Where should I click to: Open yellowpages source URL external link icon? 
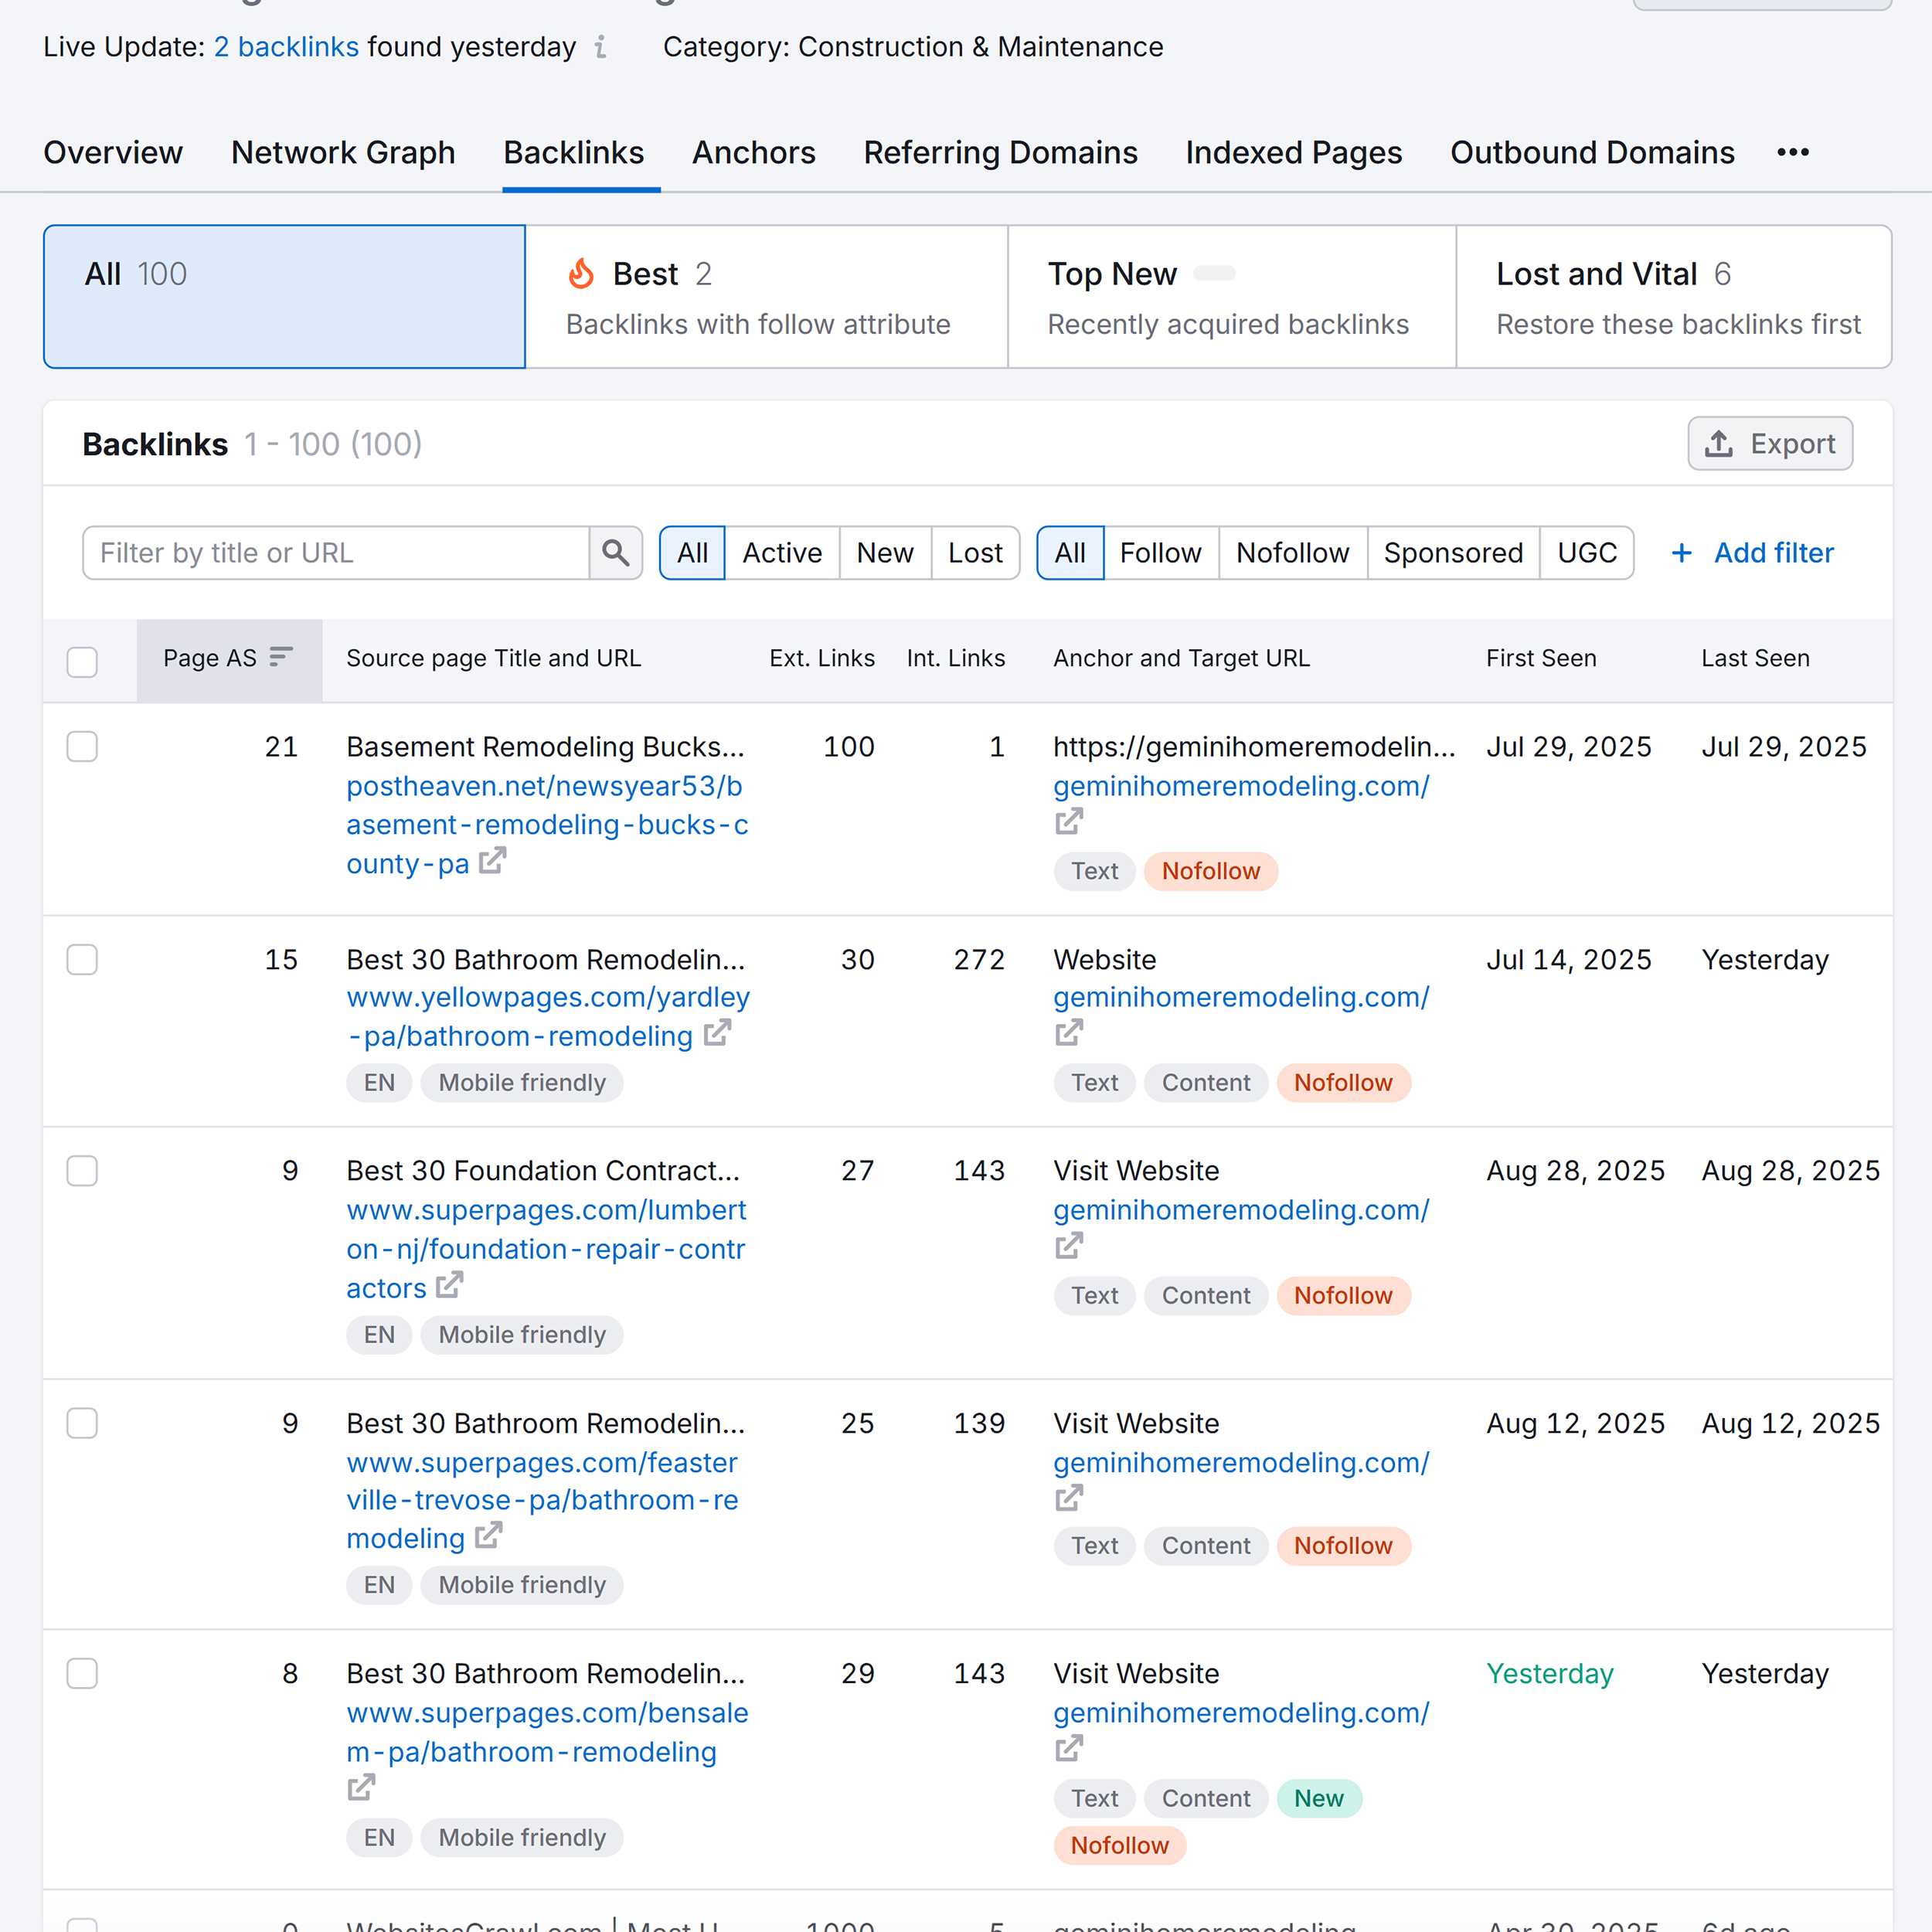coord(717,1033)
